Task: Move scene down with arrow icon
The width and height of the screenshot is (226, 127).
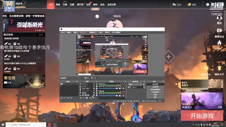Action: [71, 98]
